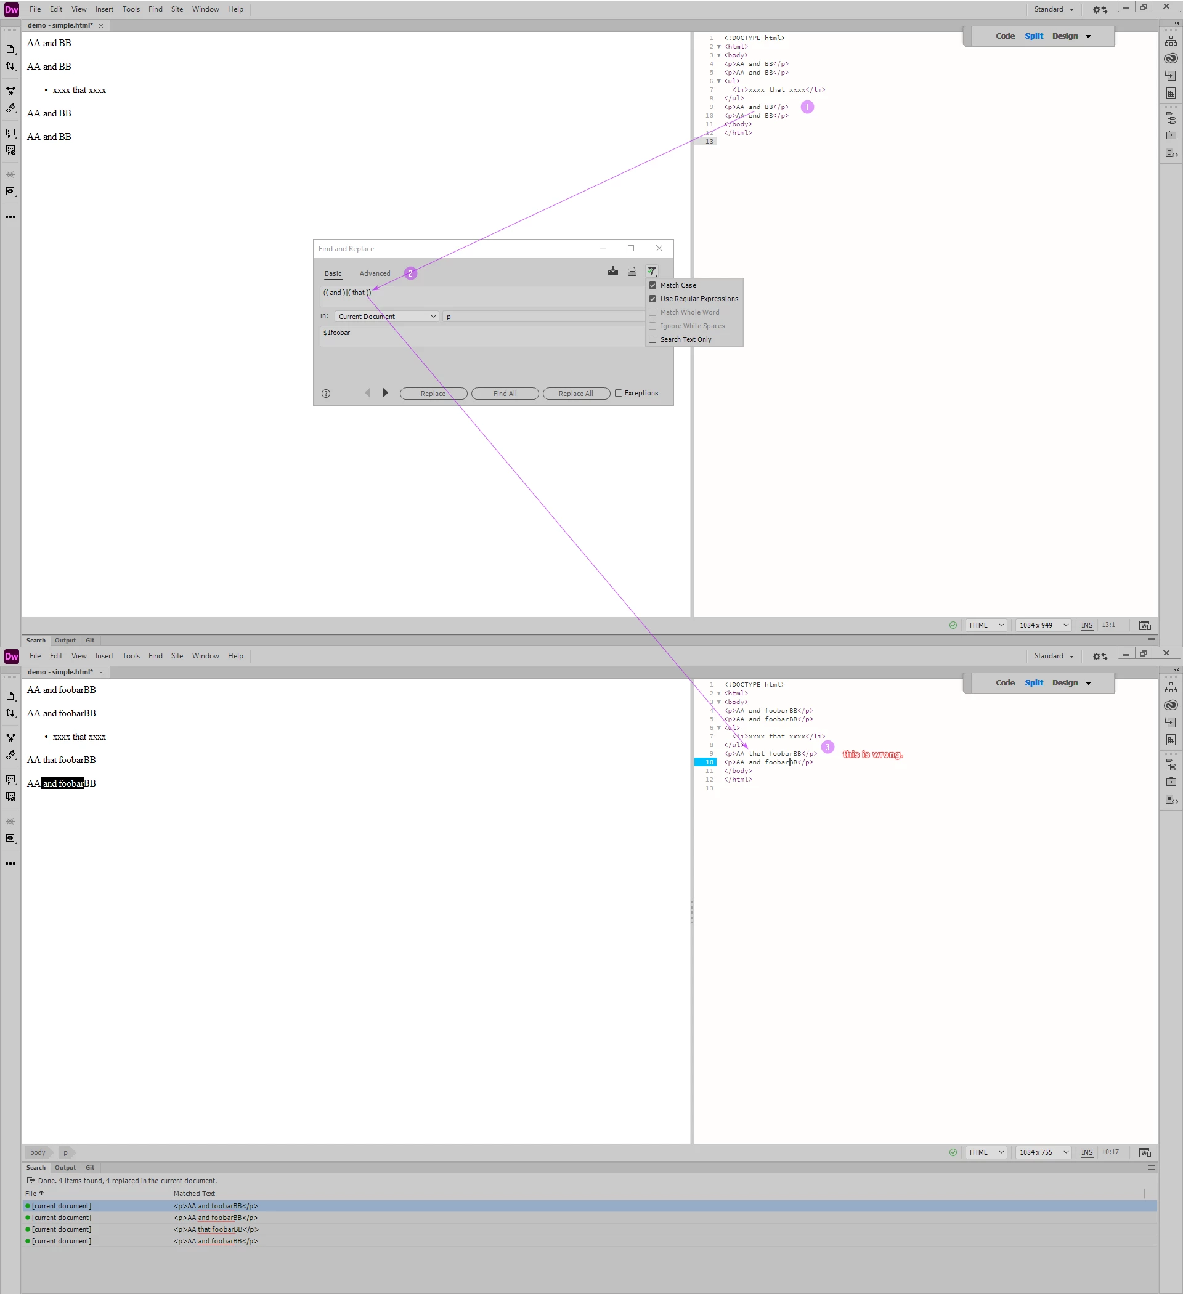Click the Find Next arrow in dialog
The height and width of the screenshot is (1294, 1183).
(385, 393)
